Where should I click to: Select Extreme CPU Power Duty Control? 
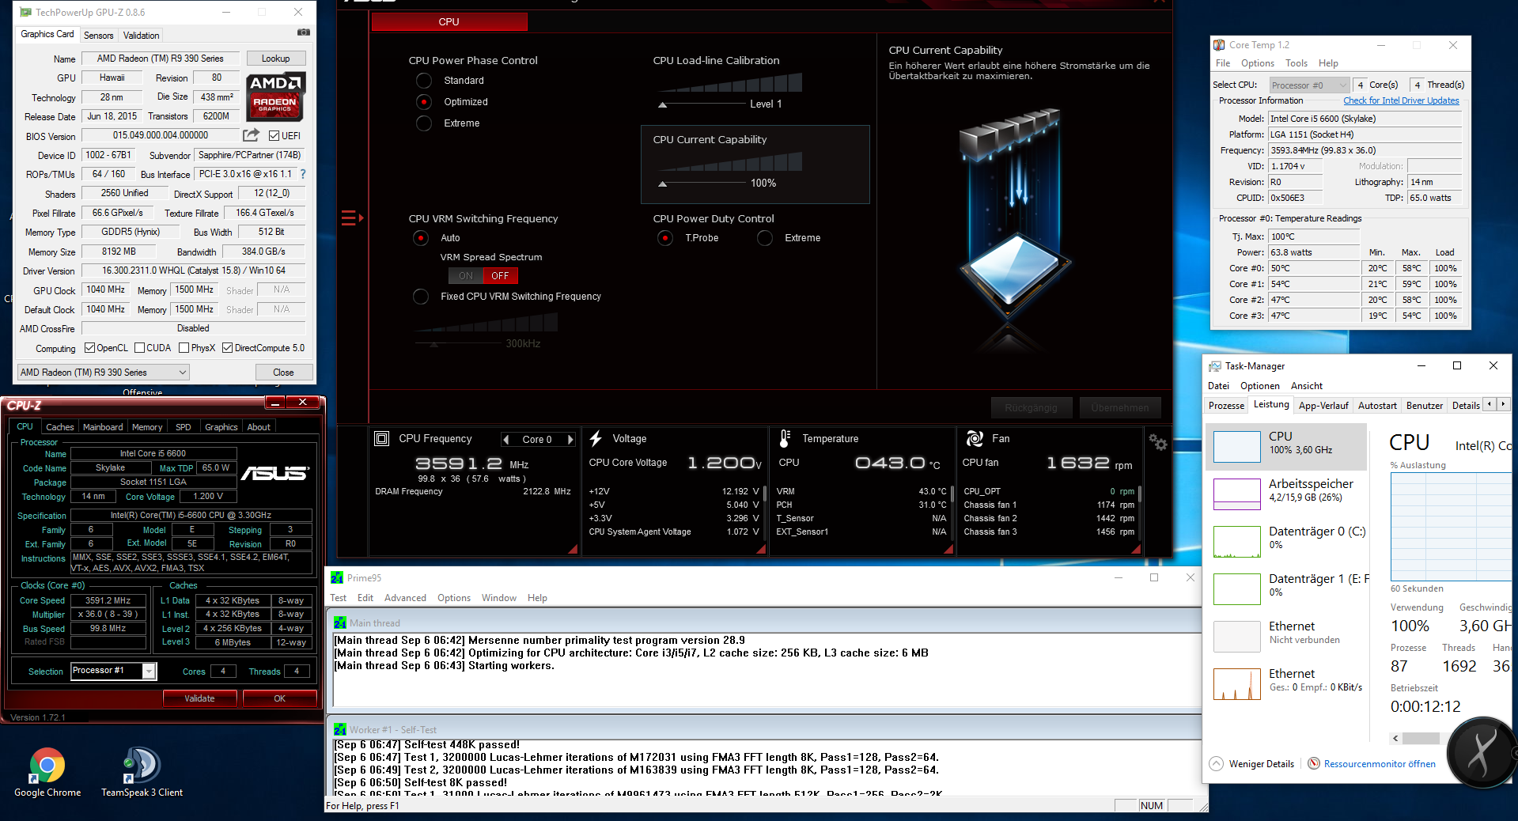765,238
